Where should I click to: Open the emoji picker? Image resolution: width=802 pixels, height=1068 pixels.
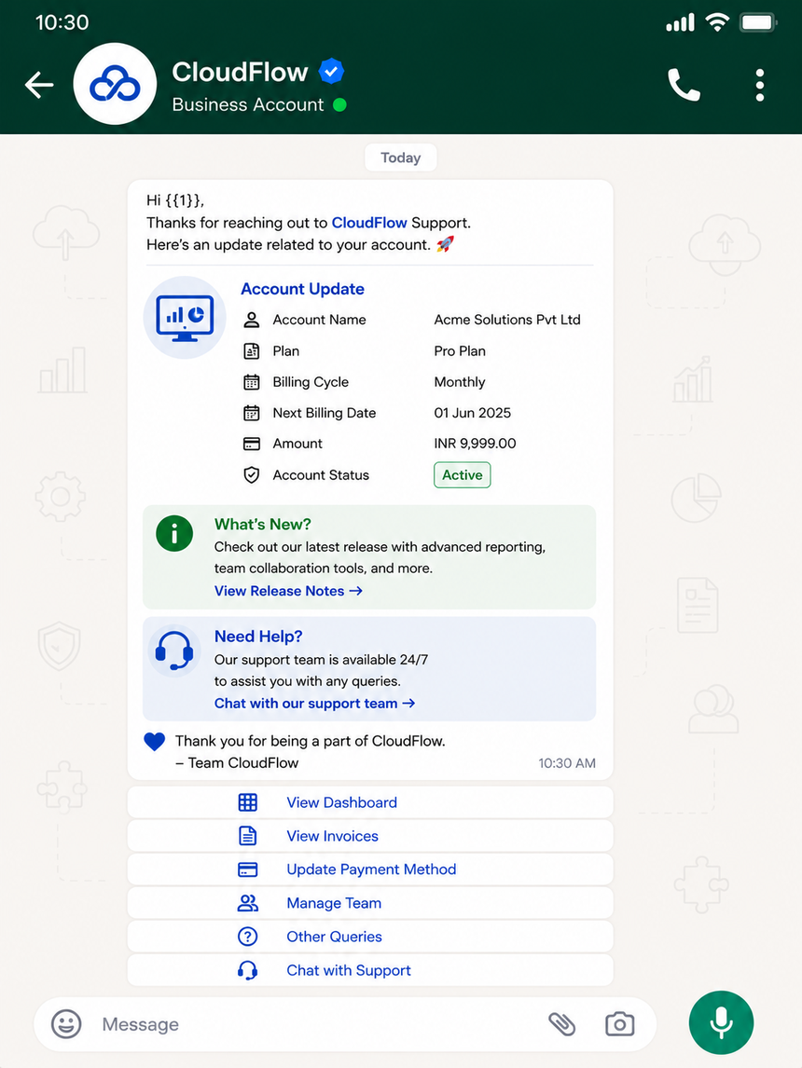tap(66, 1023)
